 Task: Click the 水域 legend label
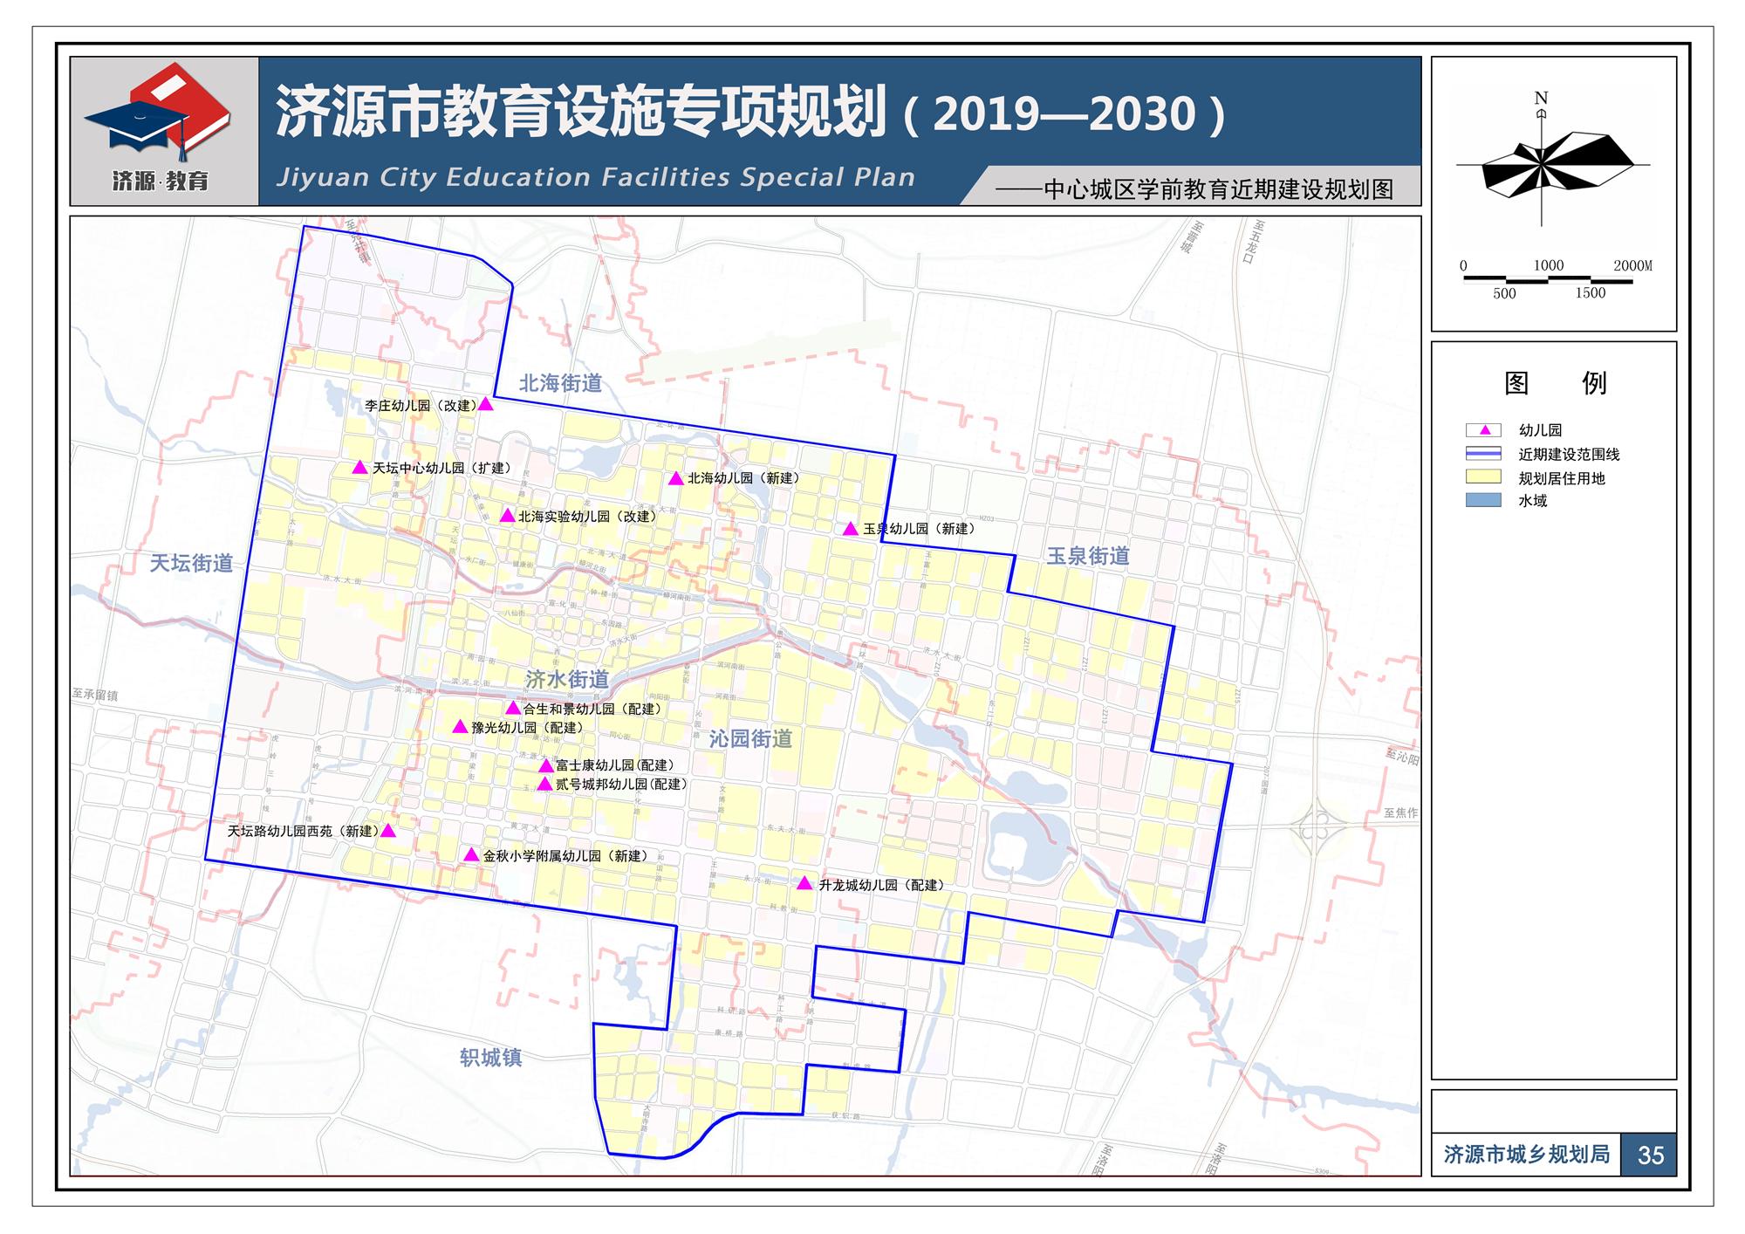(1533, 501)
